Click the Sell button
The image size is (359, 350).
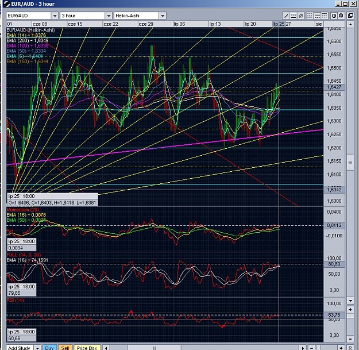pos(65,348)
